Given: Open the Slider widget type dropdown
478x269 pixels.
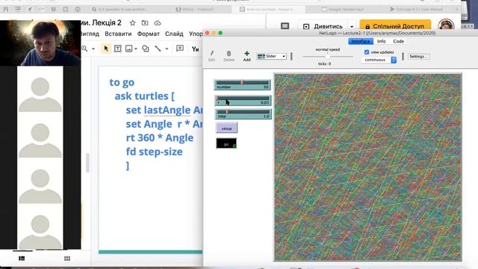Looking at the screenshot, I should [272, 56].
